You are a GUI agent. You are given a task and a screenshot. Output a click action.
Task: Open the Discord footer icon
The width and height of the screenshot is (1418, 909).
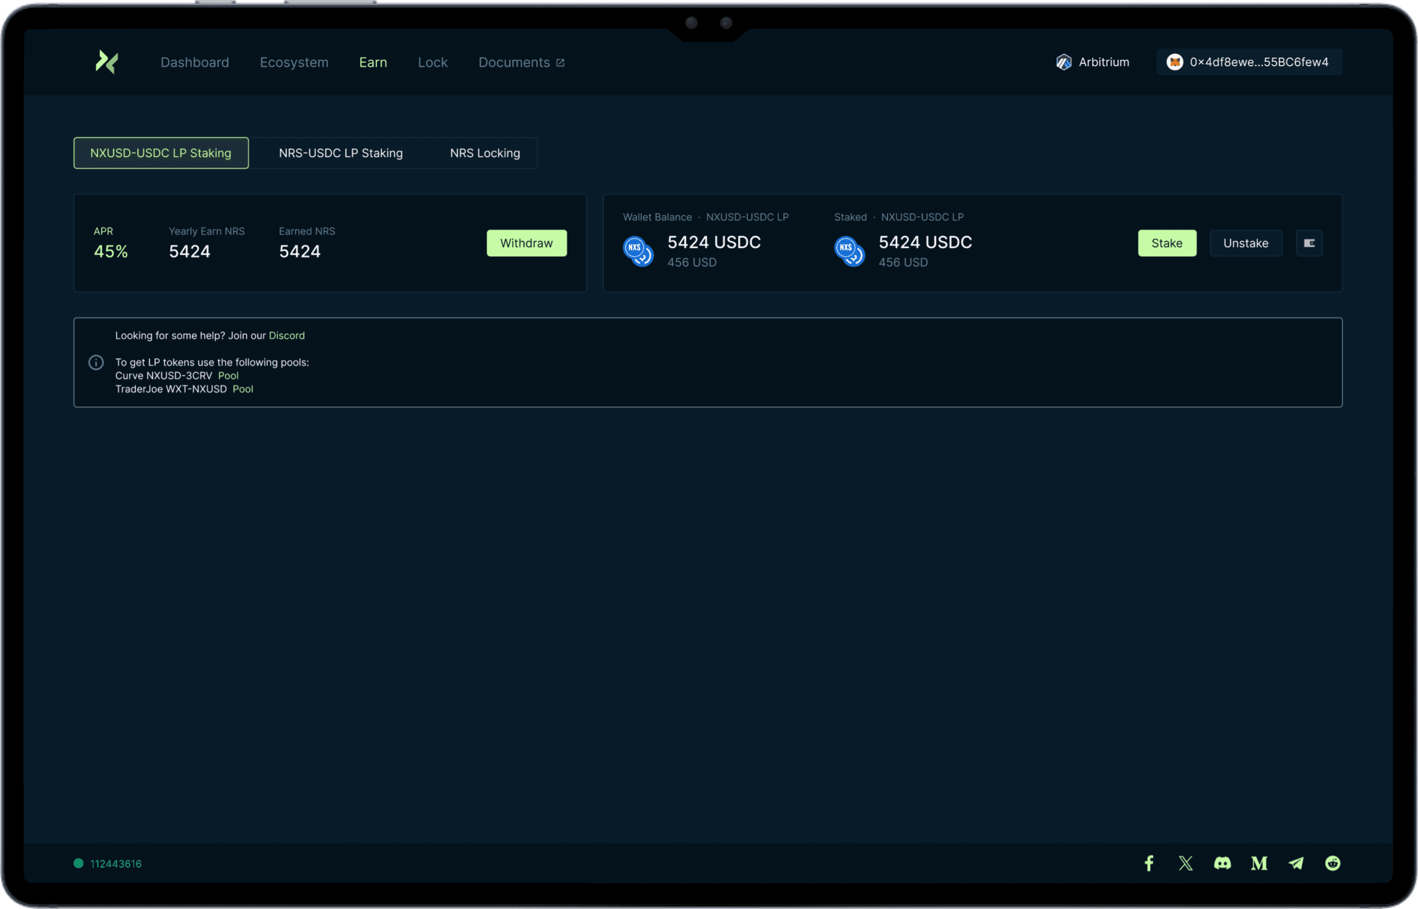(x=1222, y=863)
